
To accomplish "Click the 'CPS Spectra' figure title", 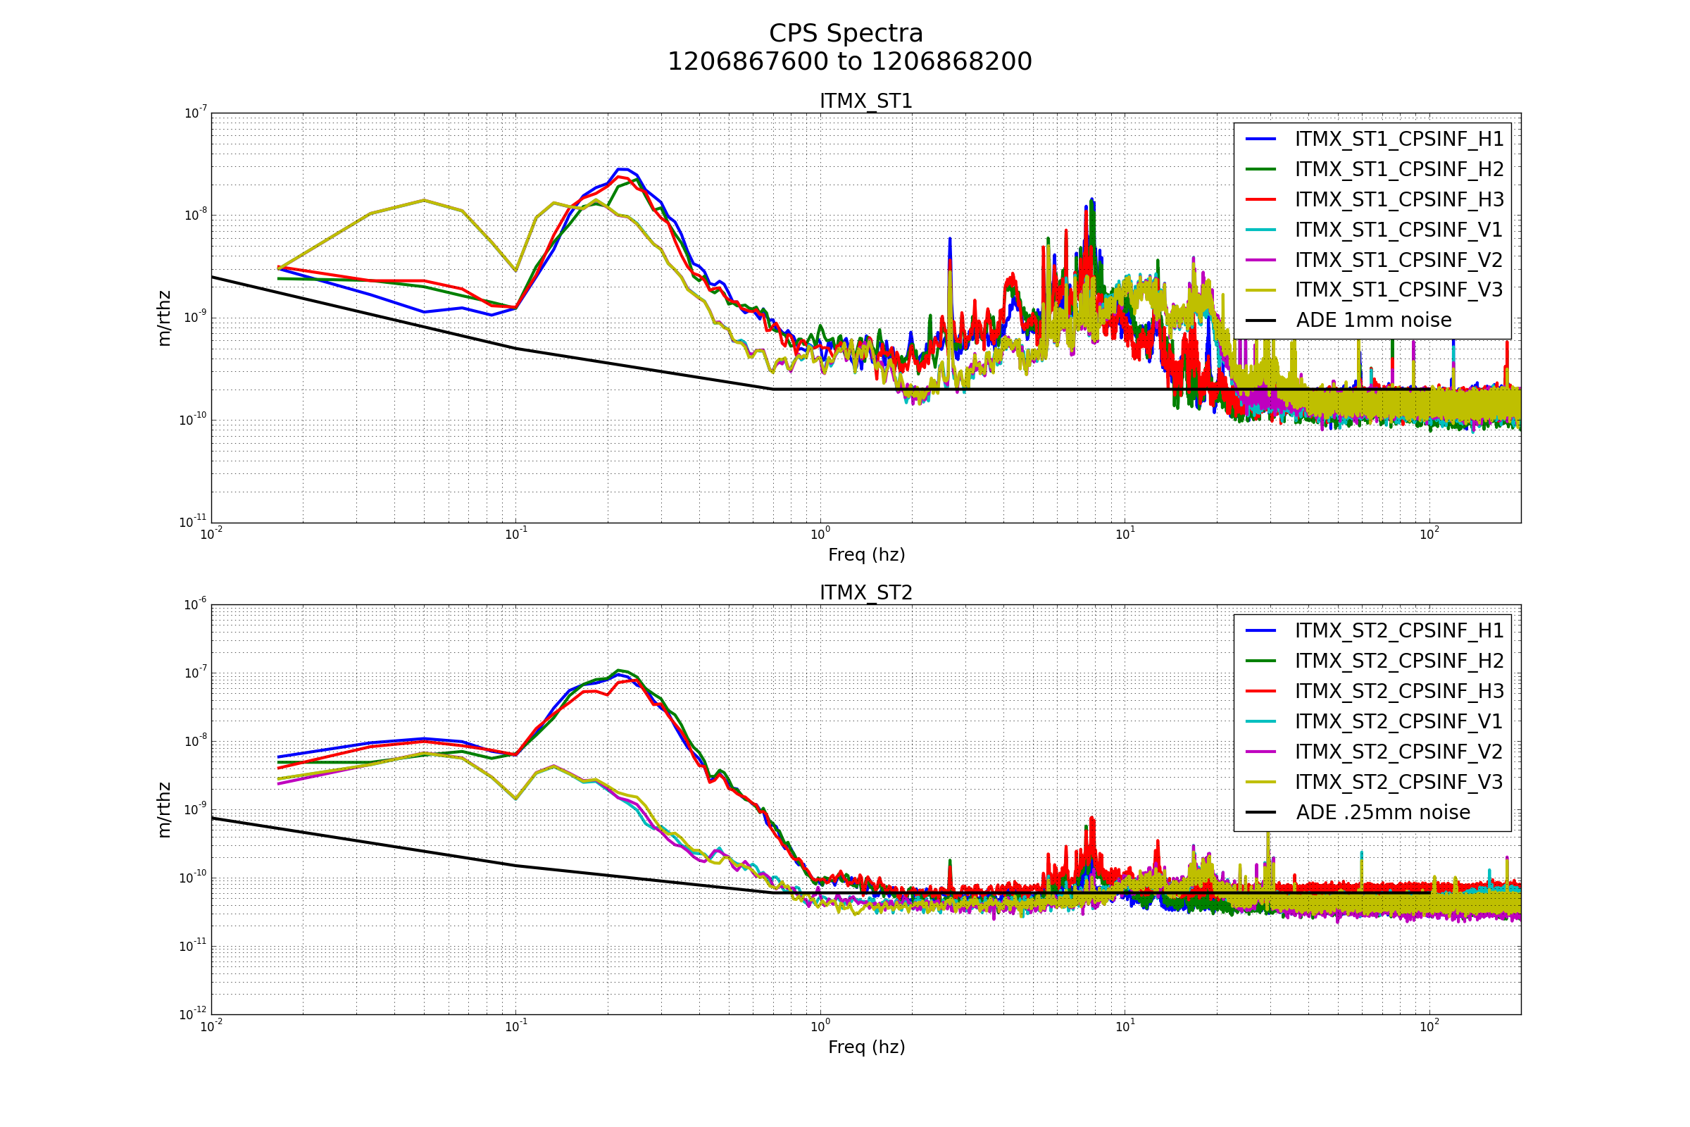I will pos(846,34).
